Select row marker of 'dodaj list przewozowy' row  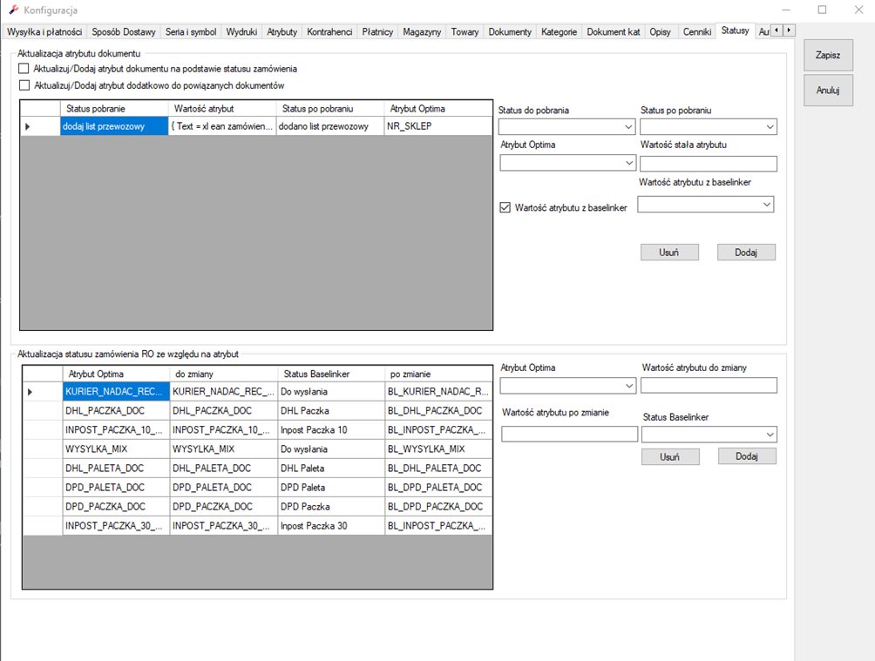pyautogui.click(x=40, y=126)
